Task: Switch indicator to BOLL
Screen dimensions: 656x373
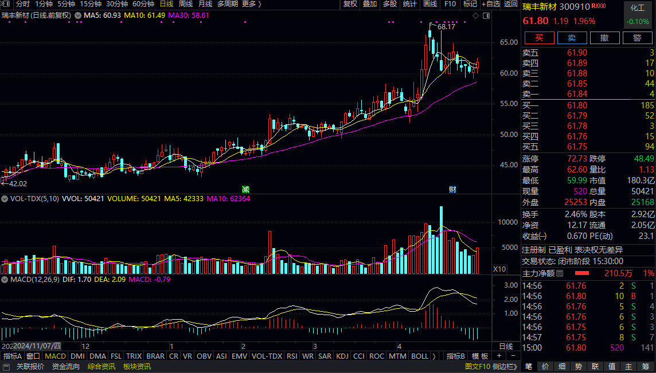Action: (420, 356)
